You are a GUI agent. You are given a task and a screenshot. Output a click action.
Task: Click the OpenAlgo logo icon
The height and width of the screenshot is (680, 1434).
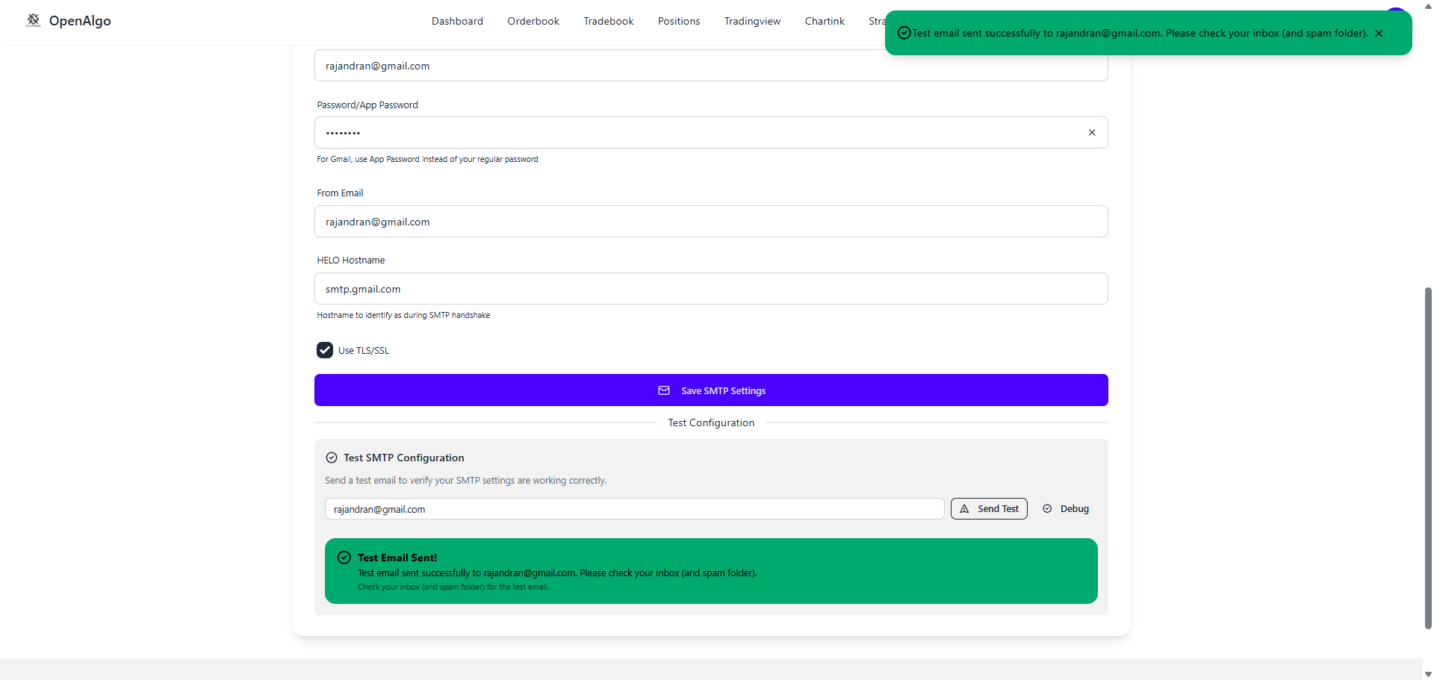click(33, 20)
